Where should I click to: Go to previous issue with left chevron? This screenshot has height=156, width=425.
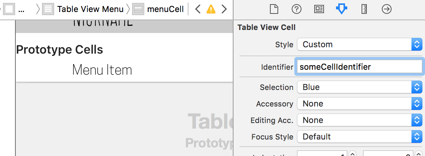pyautogui.click(x=198, y=9)
